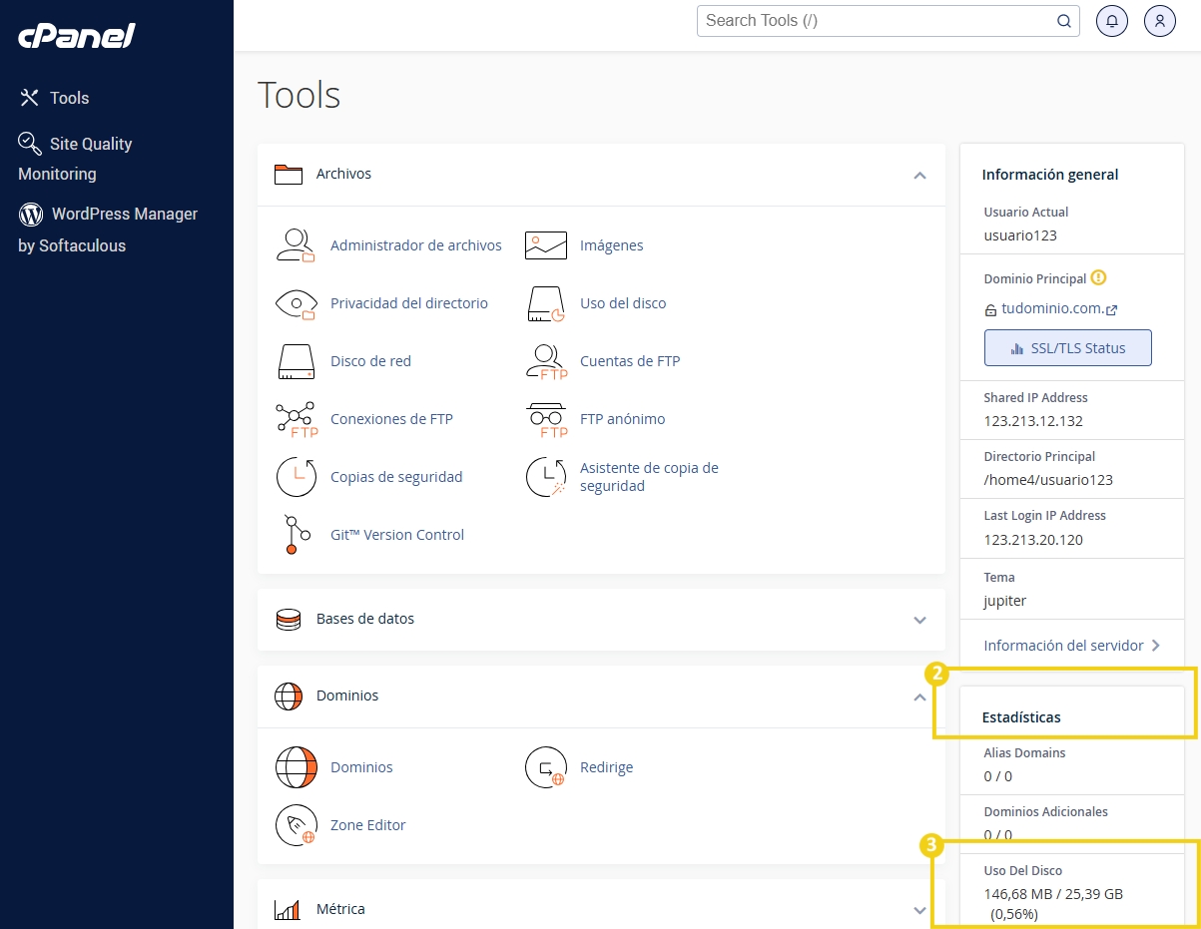Open the user account icon

point(1159,20)
